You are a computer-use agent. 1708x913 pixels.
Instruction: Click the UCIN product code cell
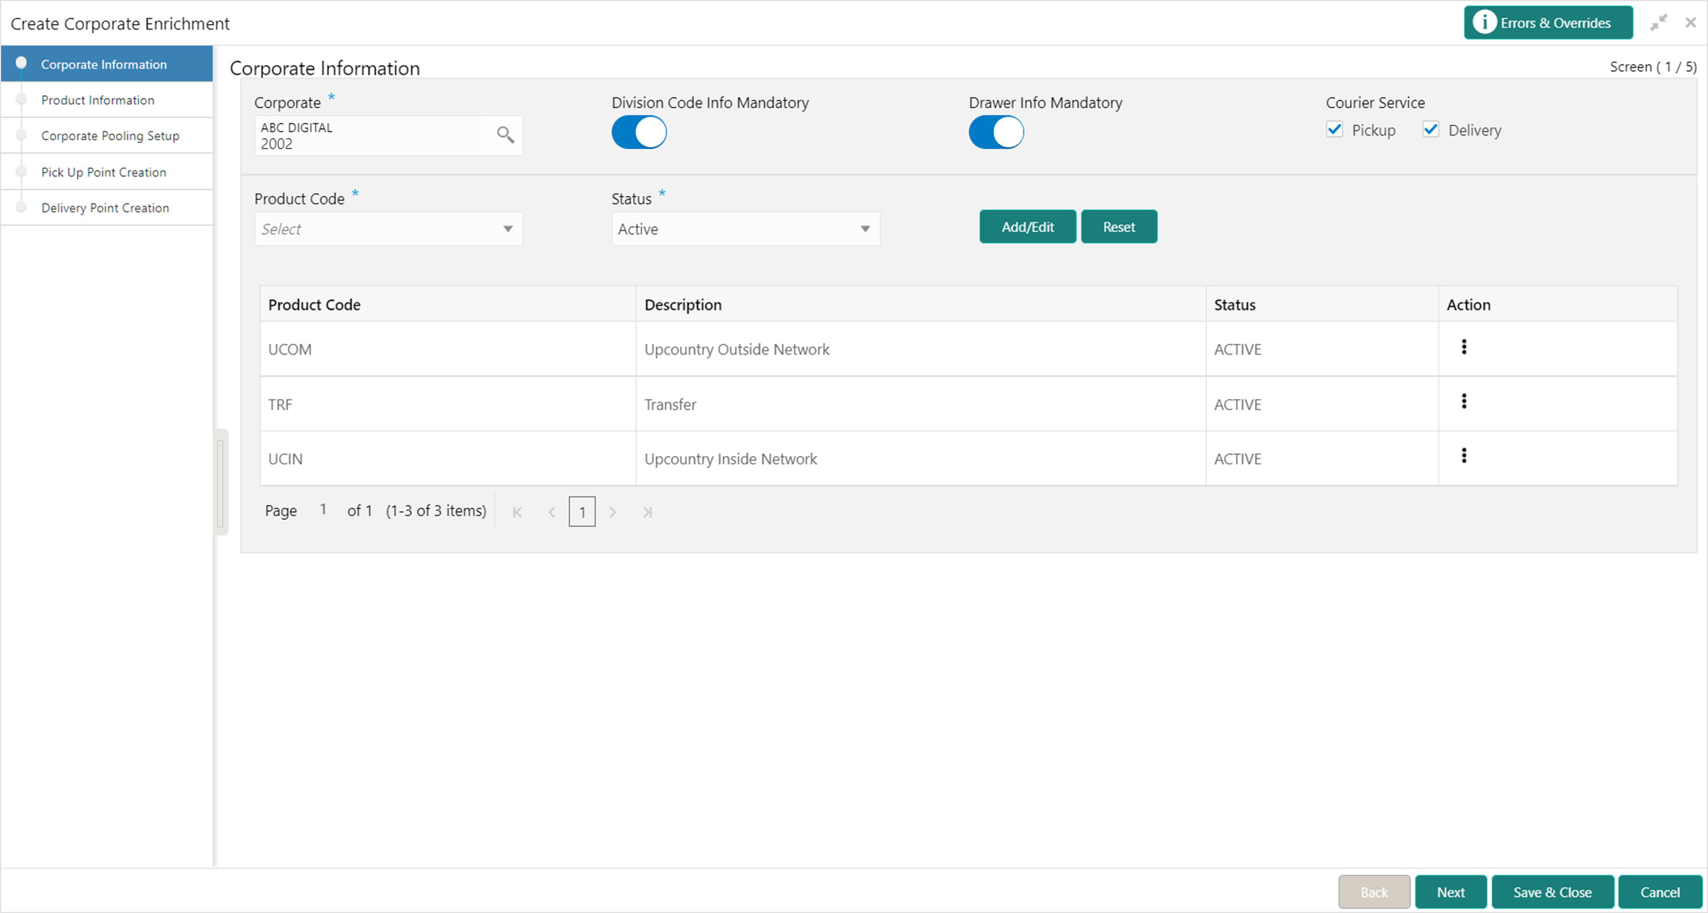448,459
